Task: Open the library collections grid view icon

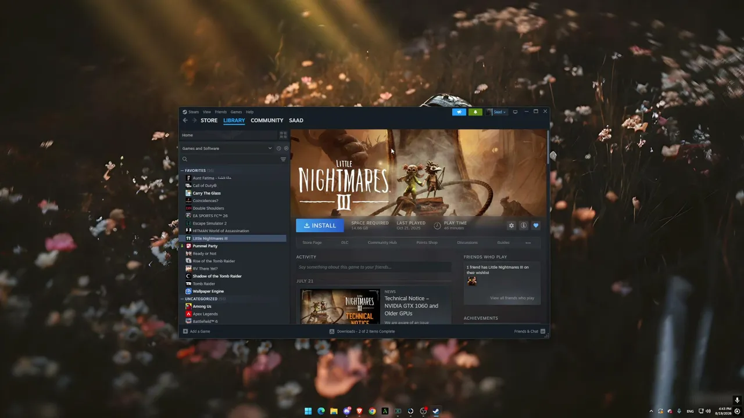Action: click(283, 135)
